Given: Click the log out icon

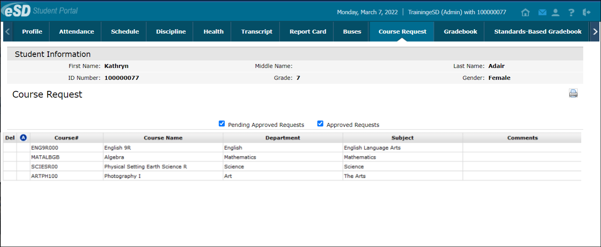Looking at the screenshot, I should pyautogui.click(x=586, y=12).
